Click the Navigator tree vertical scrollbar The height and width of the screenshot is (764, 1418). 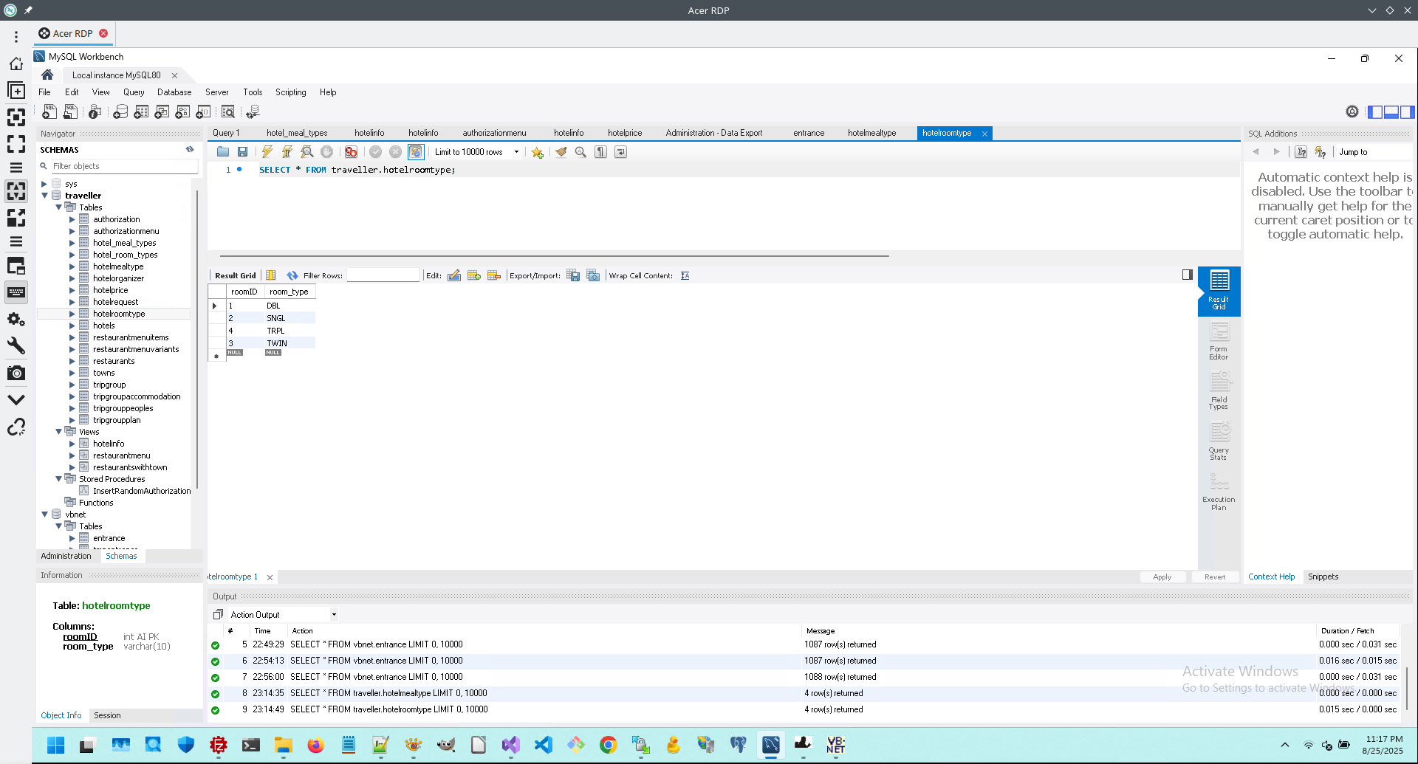(197, 340)
